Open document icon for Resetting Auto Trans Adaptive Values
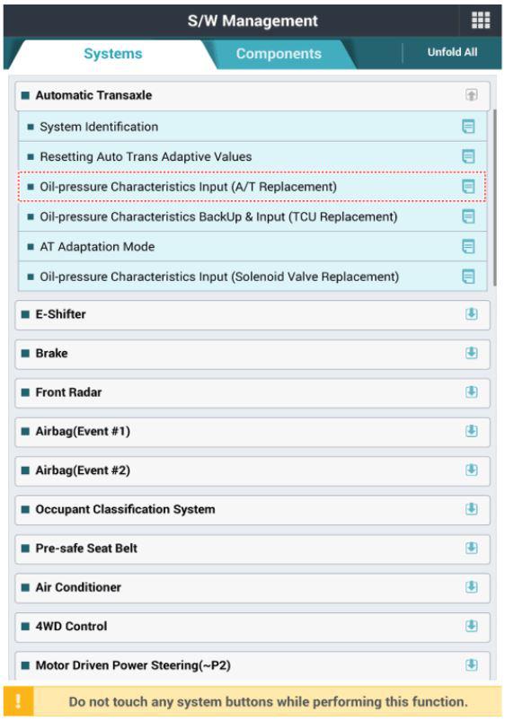This screenshot has width=505, height=721. point(468,156)
